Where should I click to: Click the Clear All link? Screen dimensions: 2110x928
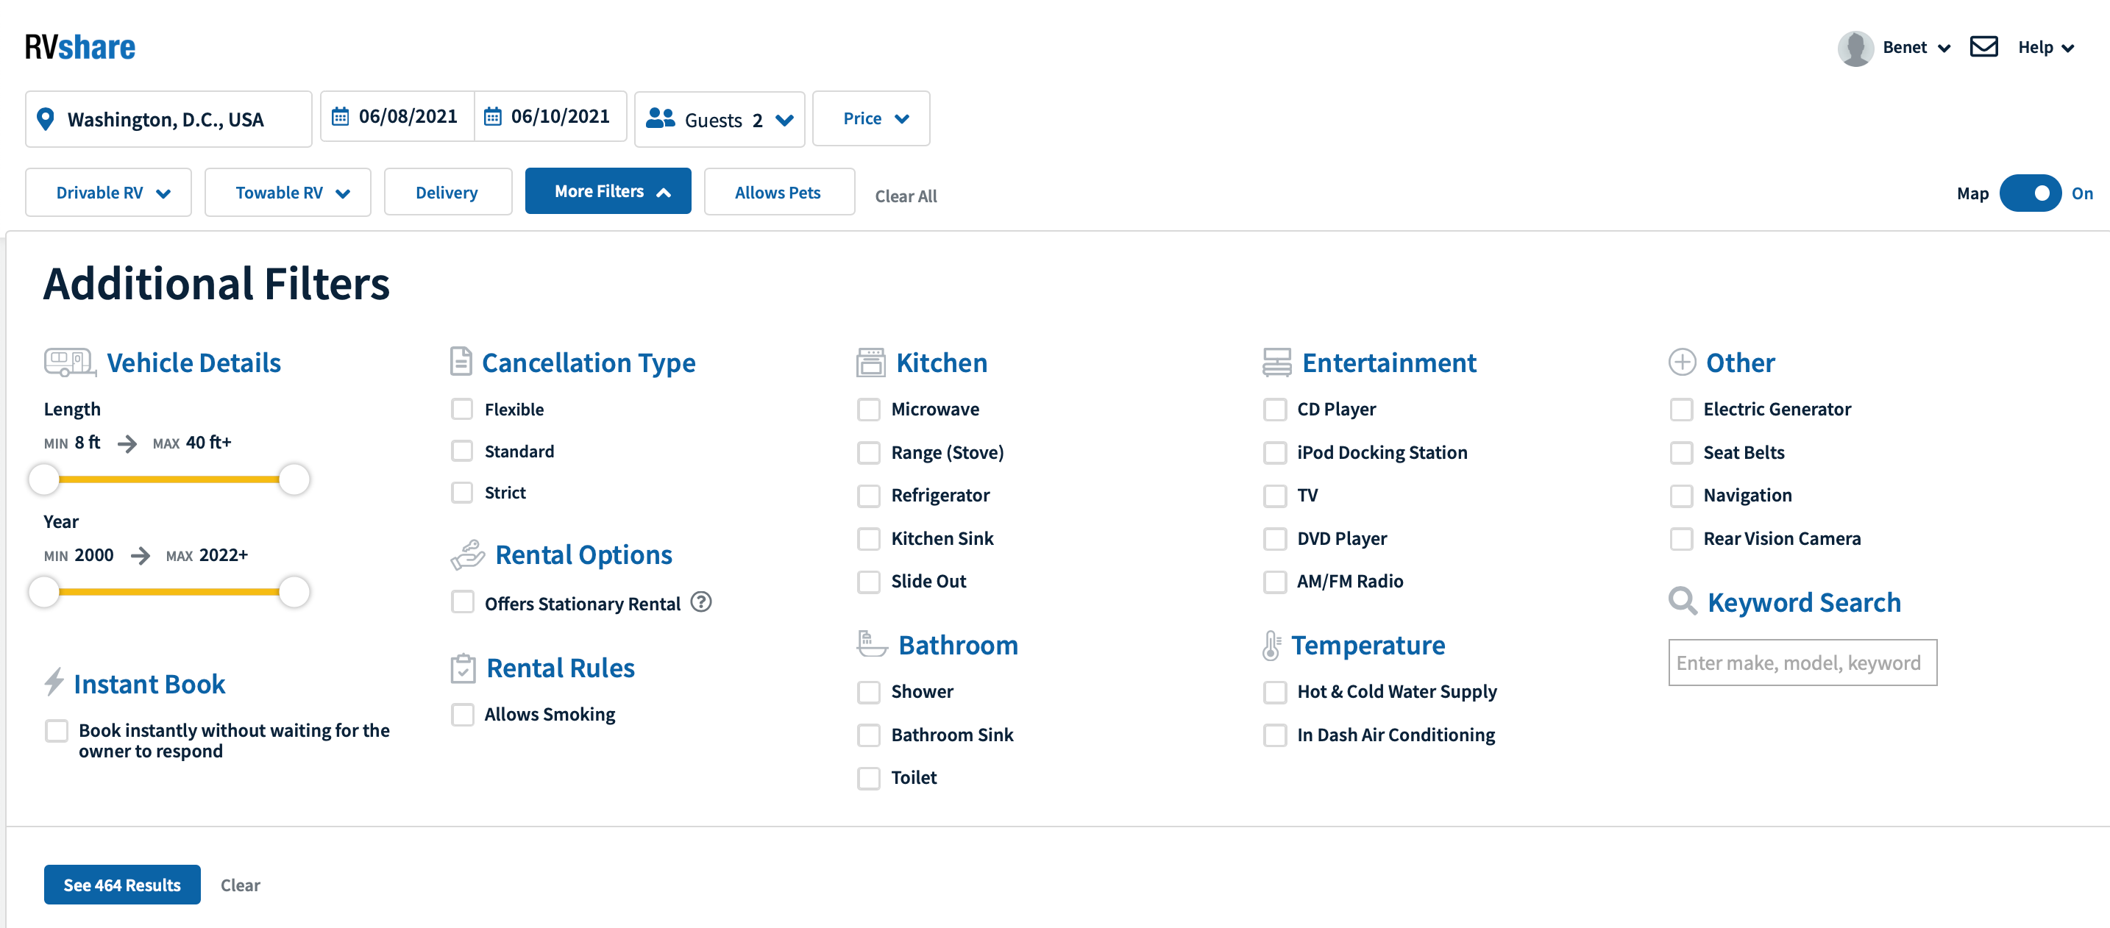[905, 196]
